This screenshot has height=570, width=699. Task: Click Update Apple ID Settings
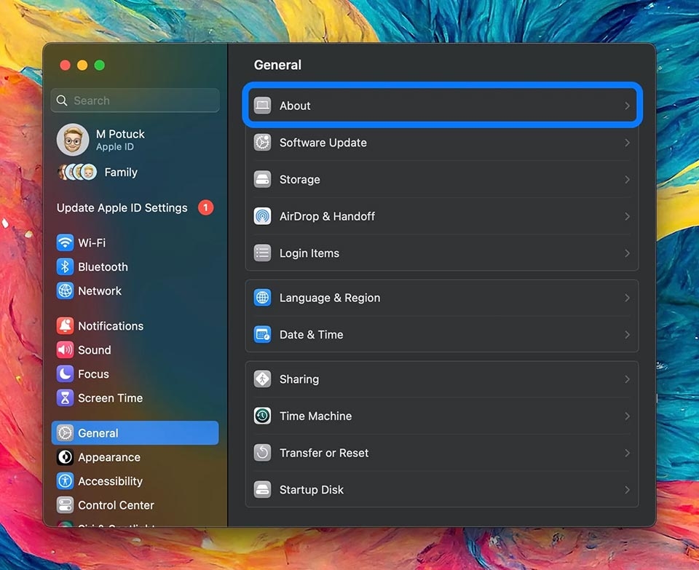(x=121, y=207)
